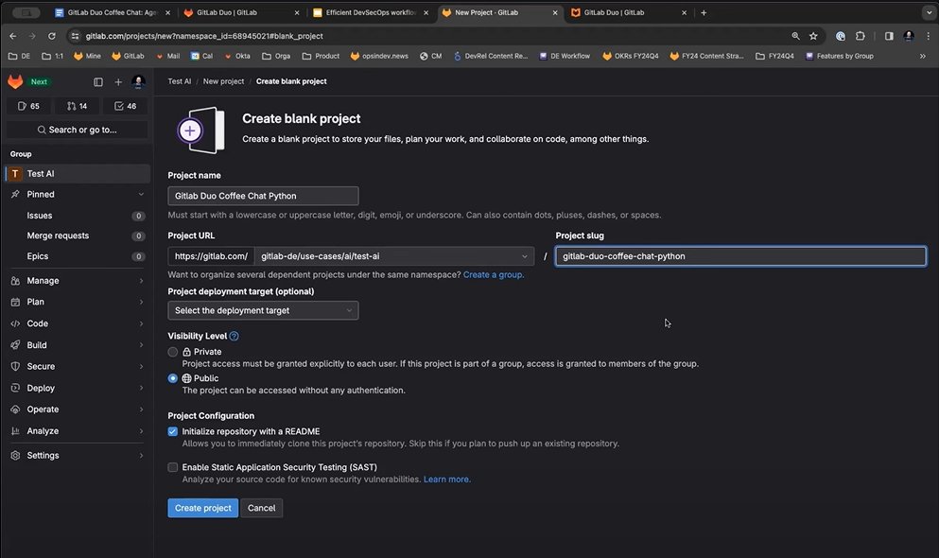Open merge requests counter showing 14

78,106
